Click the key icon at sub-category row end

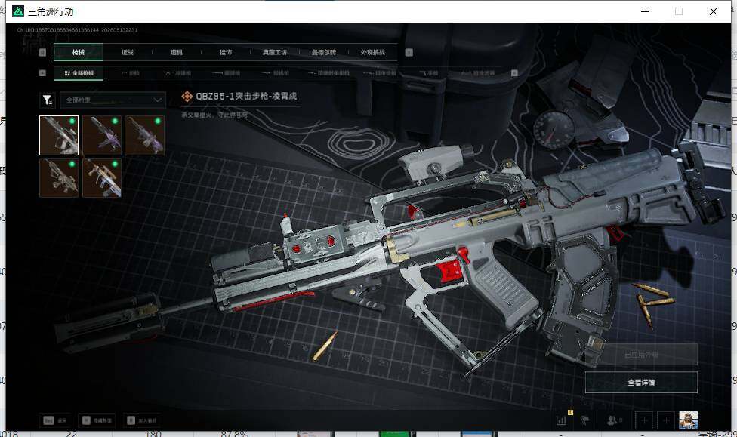(x=514, y=72)
